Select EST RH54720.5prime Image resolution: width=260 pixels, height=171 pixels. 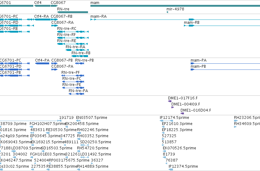pos(93,148)
